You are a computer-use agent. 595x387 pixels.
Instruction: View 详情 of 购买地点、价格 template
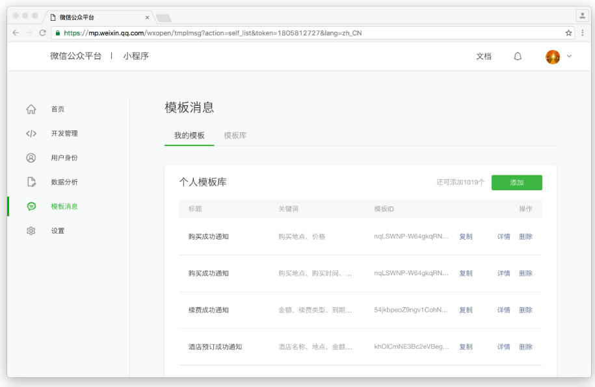pyautogui.click(x=504, y=236)
